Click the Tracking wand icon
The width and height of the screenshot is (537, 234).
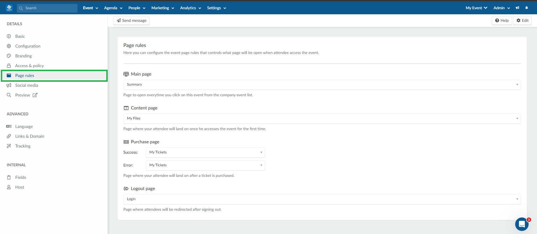pos(9,146)
